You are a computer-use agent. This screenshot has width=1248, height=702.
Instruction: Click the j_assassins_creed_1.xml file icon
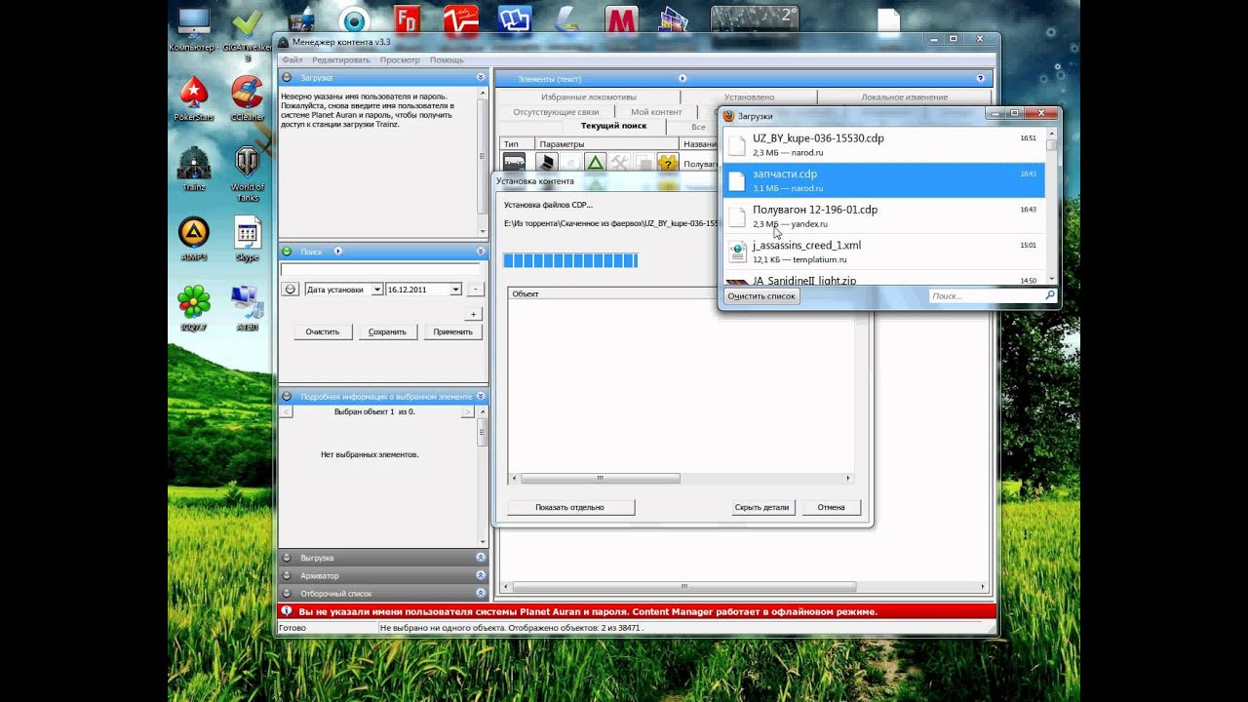737,252
